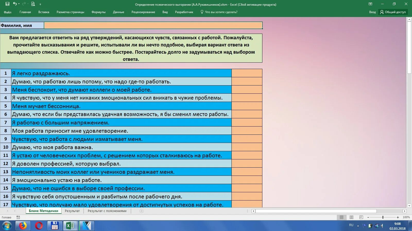Image resolution: width=412 pixels, height=231 pixels.
Task: Click the Вход sign-in link
Action: 372,12
